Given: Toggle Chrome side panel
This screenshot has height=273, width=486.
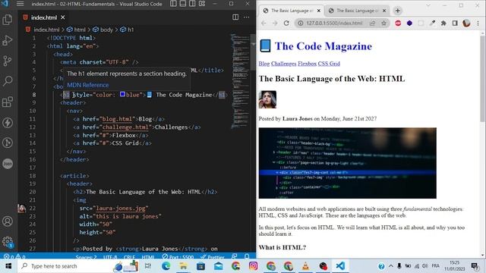Looking at the screenshot, I should 455,24.
